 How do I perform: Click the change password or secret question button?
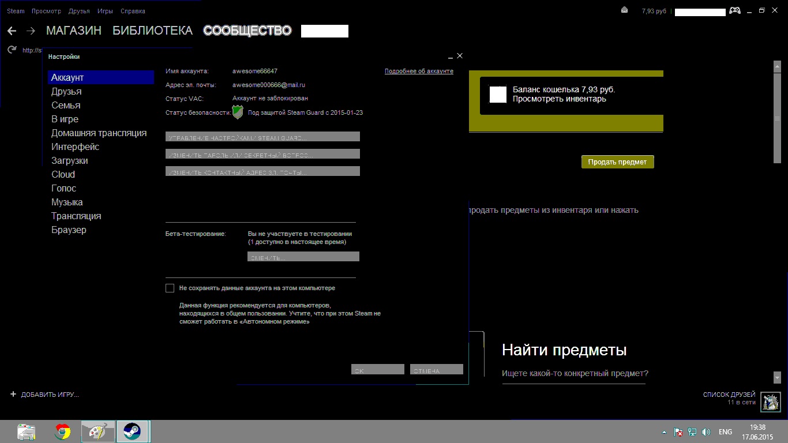(262, 153)
